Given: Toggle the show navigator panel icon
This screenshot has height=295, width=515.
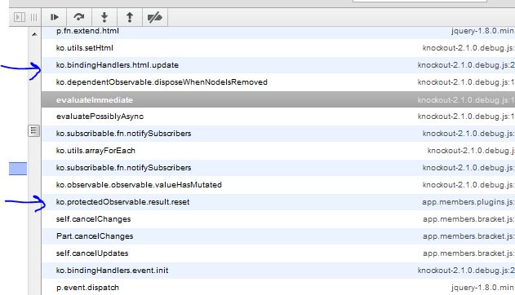Looking at the screenshot, I should point(20,17).
